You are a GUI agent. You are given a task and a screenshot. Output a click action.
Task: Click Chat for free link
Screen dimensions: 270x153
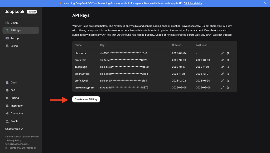point(13,129)
